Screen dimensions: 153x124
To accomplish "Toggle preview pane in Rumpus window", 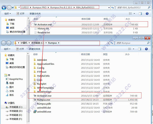I will pyautogui.click(x=139, y=49).
